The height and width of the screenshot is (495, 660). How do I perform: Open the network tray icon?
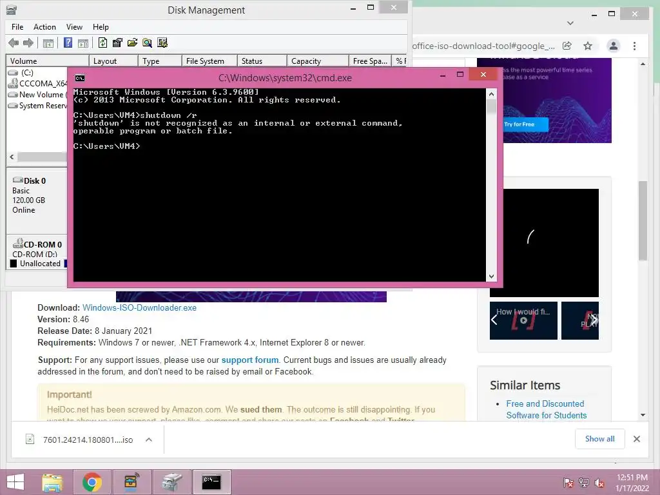pos(584,483)
